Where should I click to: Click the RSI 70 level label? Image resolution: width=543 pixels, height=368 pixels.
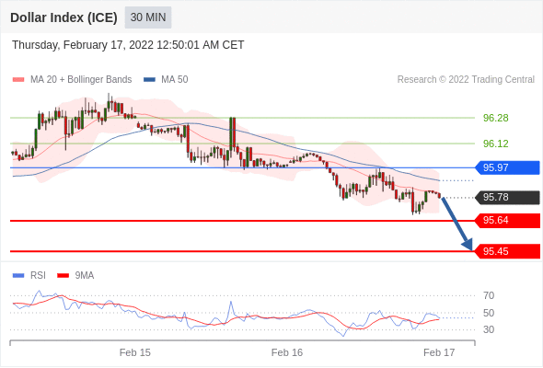[489, 295]
